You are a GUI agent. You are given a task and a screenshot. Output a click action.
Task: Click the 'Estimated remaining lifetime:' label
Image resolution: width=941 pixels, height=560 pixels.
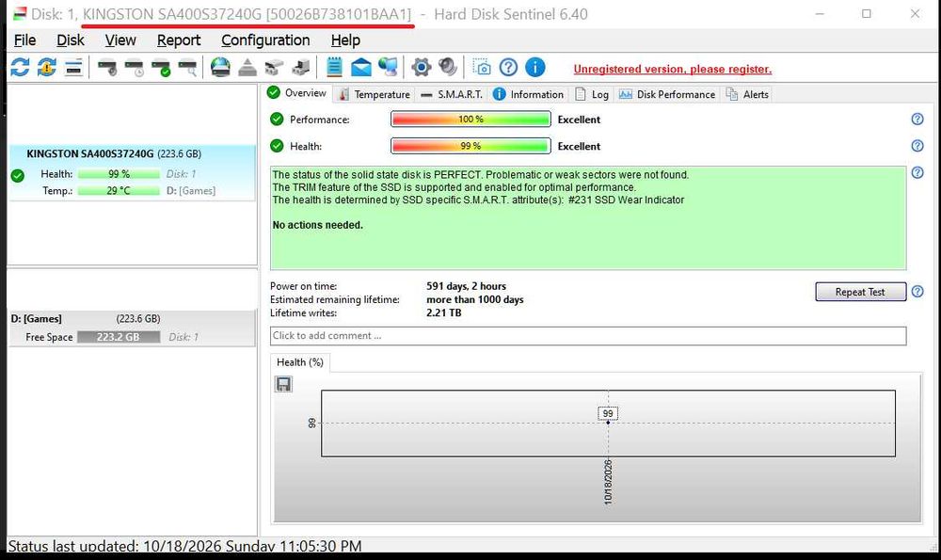pos(335,299)
